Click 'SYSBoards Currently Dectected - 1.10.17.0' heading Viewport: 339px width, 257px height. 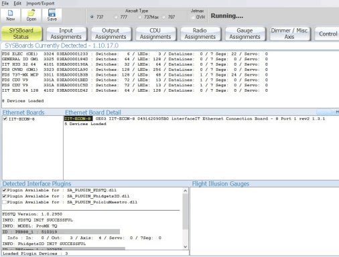point(62,46)
